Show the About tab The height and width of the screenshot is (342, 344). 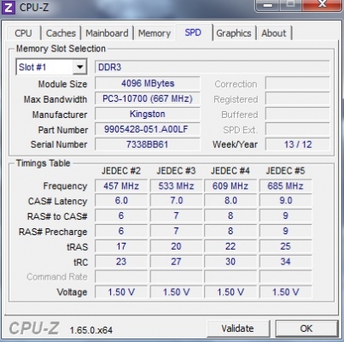tap(274, 33)
